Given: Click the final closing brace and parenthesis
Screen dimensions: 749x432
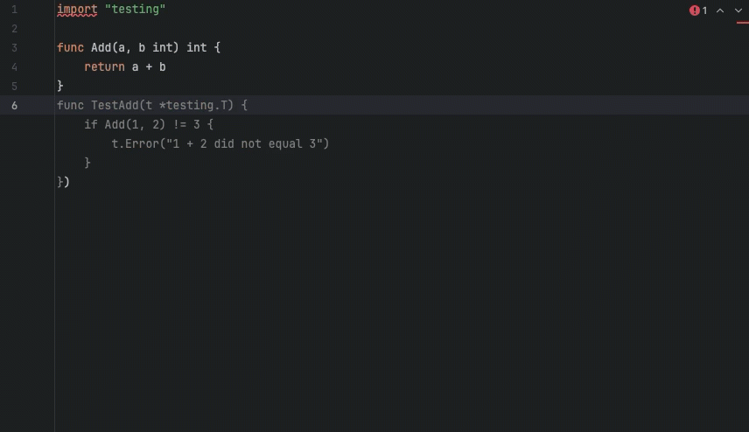Looking at the screenshot, I should click(x=63, y=182).
